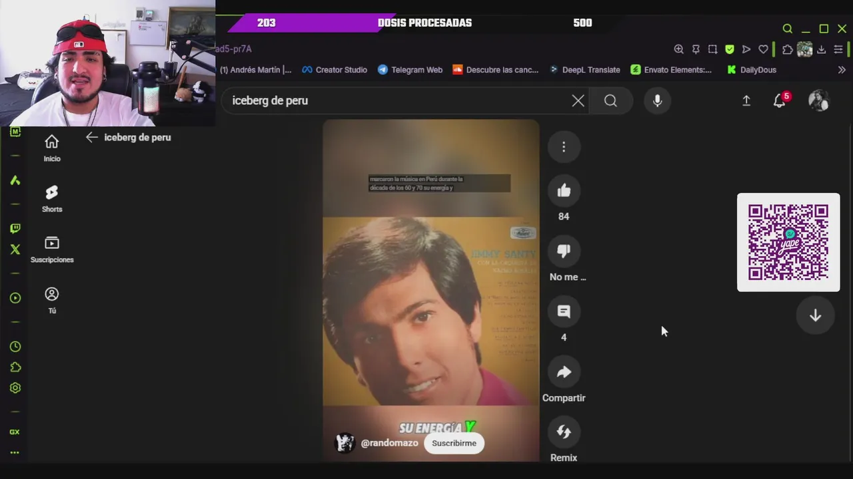Click the pin icon in address bar
The image size is (853, 479).
(x=696, y=49)
